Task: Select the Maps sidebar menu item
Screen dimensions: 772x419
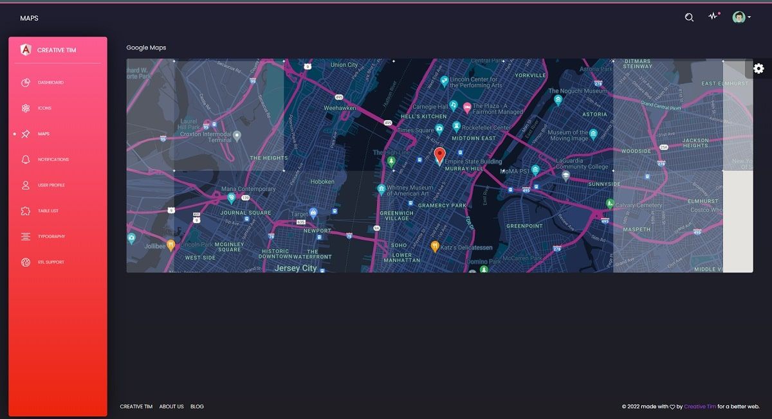Action: 44,134
